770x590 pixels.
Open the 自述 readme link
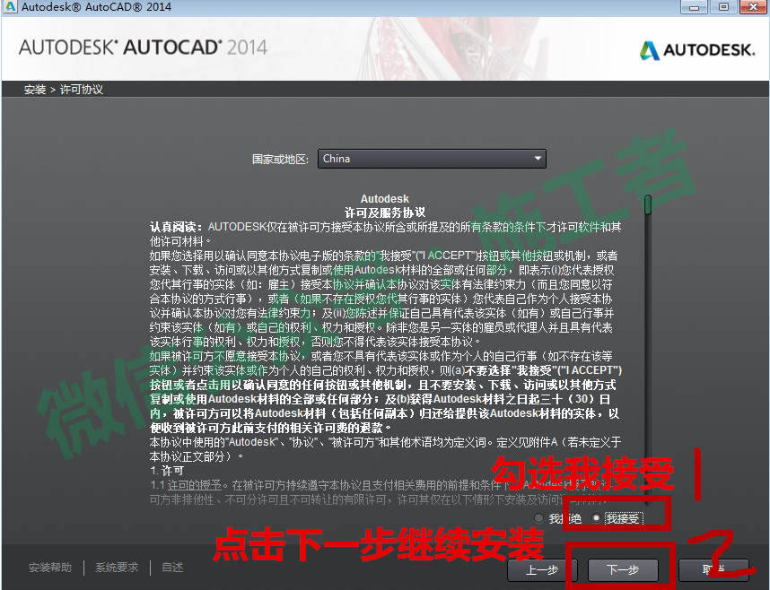[x=172, y=568]
